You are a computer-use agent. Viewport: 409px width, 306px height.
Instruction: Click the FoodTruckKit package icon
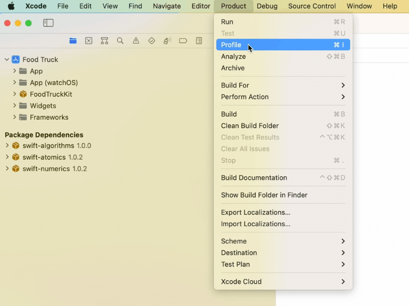[x=23, y=94]
